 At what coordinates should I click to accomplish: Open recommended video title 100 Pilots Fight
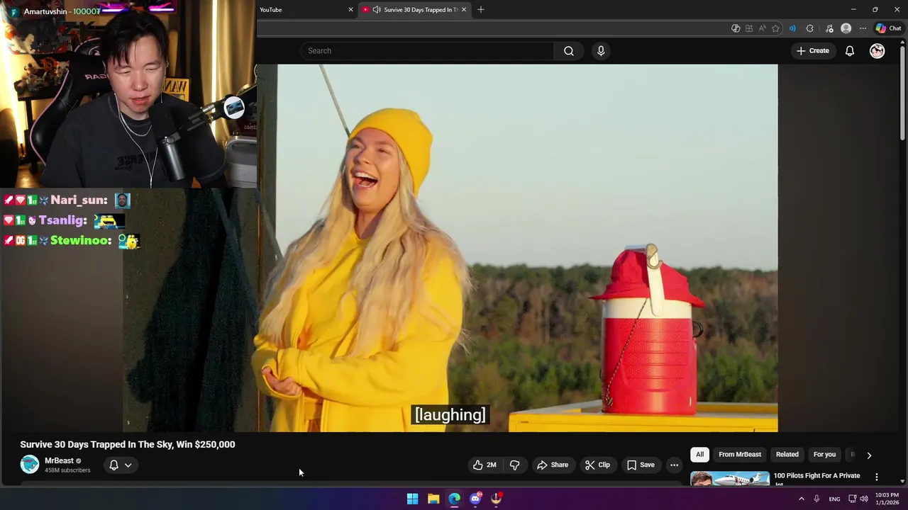tap(816, 476)
